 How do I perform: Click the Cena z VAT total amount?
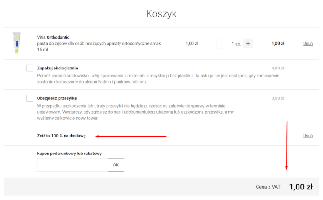[300, 187]
